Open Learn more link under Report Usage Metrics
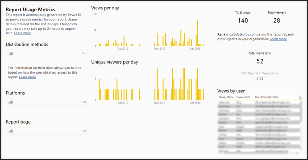The width and height of the screenshot is (308, 160). [x=23, y=33]
